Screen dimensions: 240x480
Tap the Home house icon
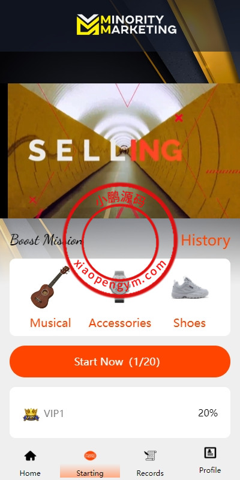click(31, 456)
